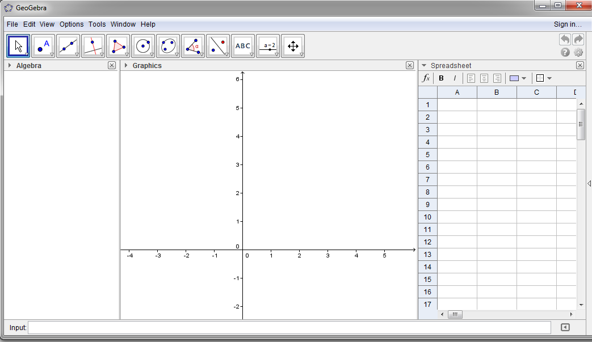Close the Algebra panel
The height and width of the screenshot is (342, 592).
tap(112, 65)
